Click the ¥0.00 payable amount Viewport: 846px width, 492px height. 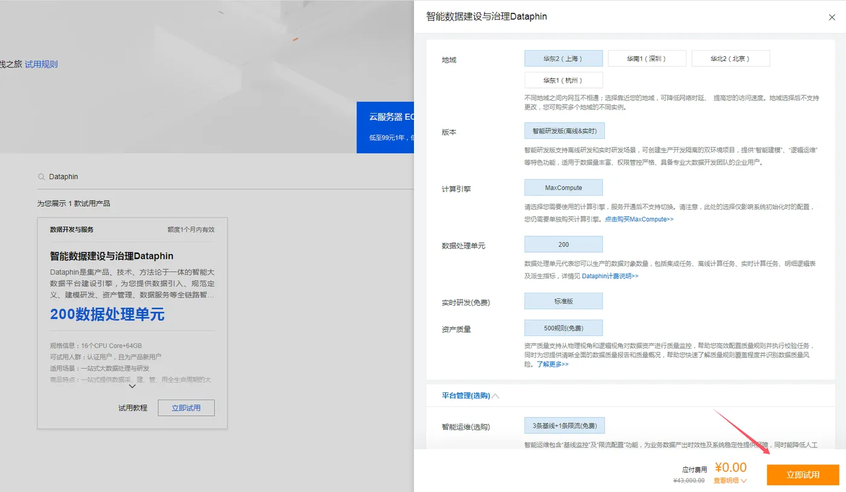(731, 467)
